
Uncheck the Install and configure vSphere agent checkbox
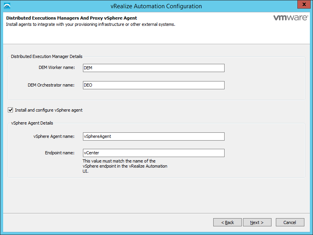point(11,110)
